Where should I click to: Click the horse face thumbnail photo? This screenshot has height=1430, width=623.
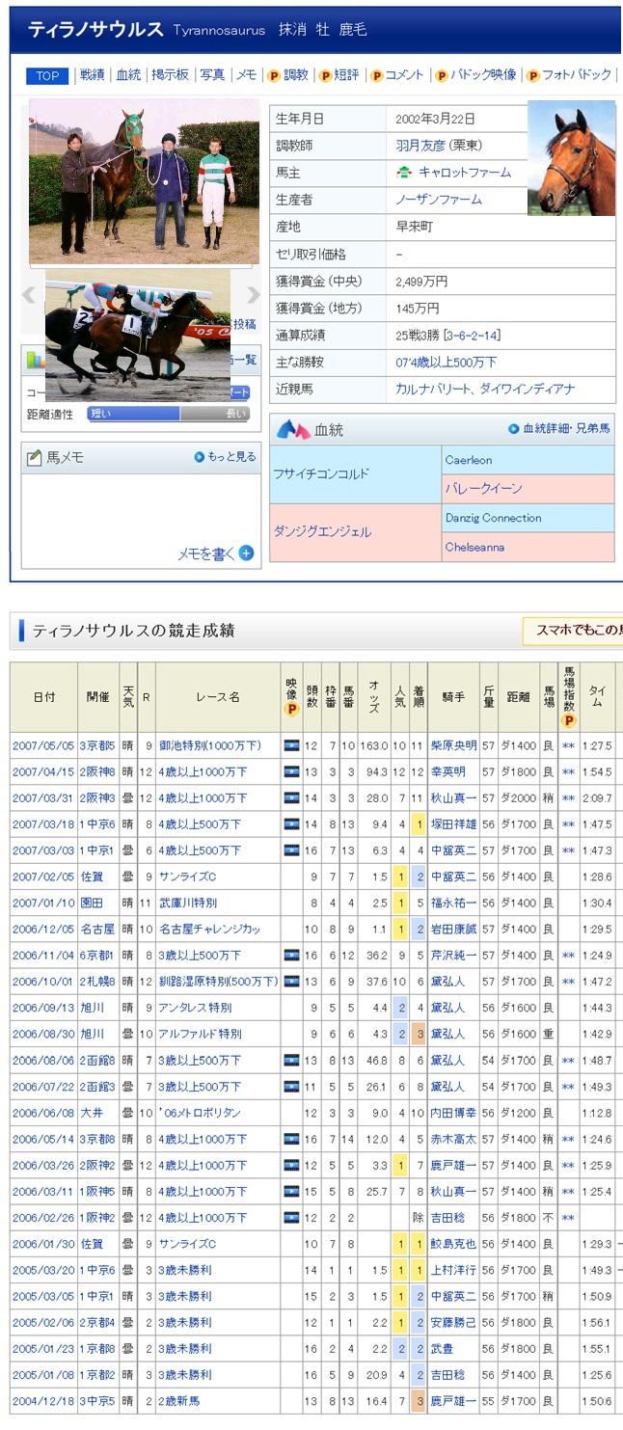pyautogui.click(x=571, y=158)
